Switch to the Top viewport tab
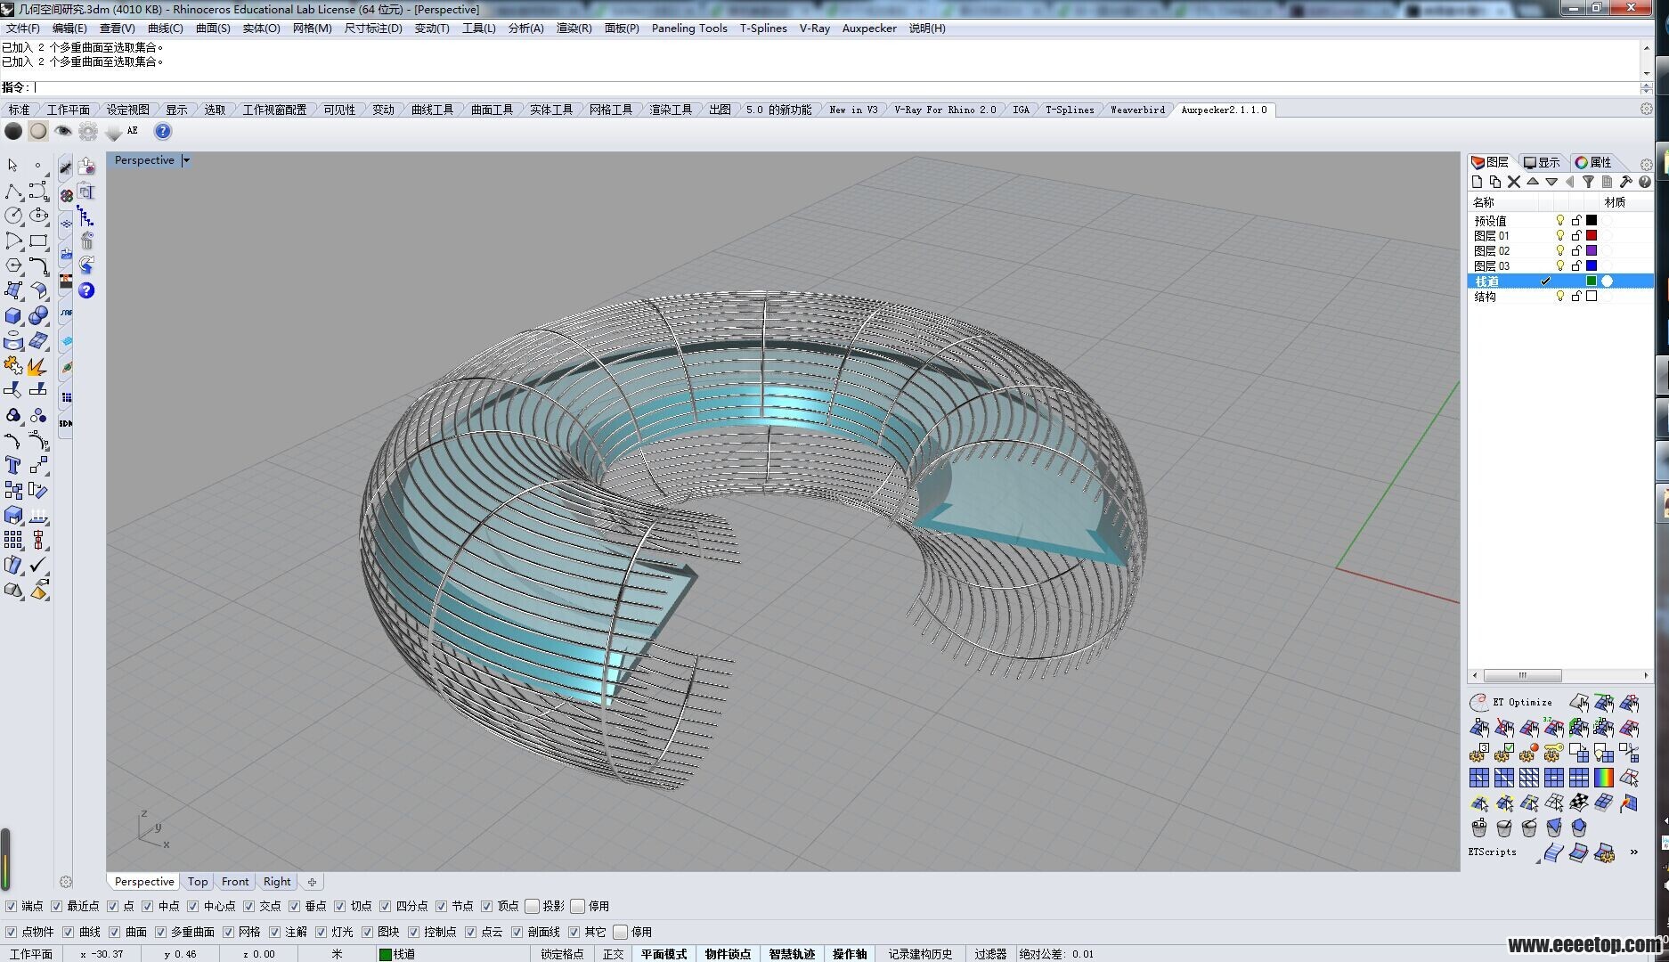Screen dimensions: 1669x962 point(198,882)
